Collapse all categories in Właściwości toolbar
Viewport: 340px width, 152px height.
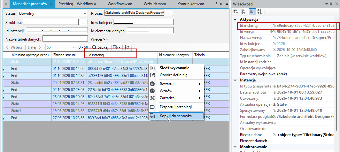point(236,12)
